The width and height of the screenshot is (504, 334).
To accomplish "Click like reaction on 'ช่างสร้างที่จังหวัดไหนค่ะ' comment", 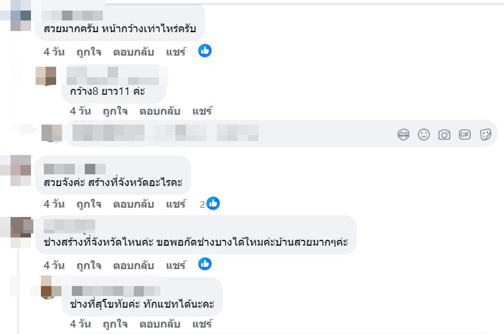I will (205, 264).
